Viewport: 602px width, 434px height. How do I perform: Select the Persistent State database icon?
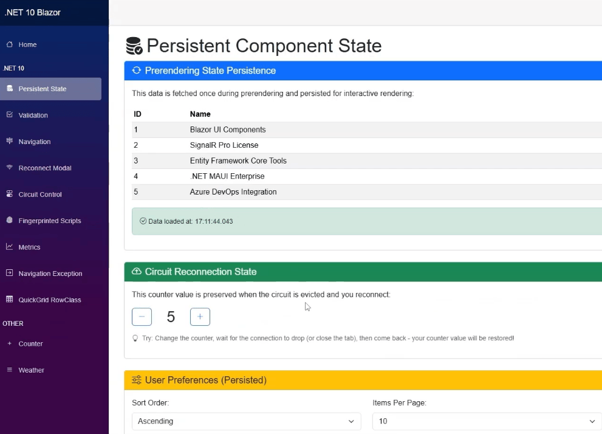(x=9, y=88)
